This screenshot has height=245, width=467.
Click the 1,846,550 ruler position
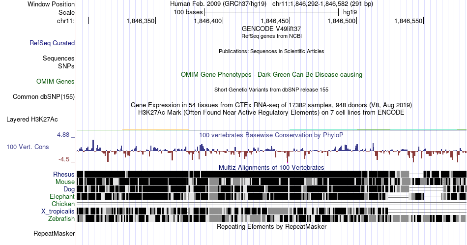click(409, 21)
